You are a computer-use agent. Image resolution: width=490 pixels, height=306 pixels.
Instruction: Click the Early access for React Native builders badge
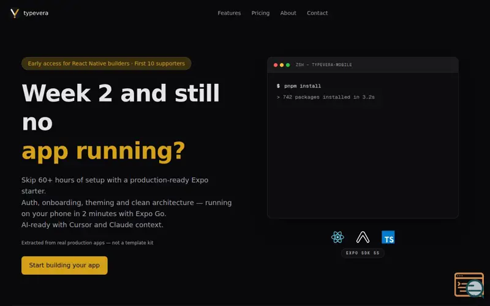pyautogui.click(x=106, y=64)
